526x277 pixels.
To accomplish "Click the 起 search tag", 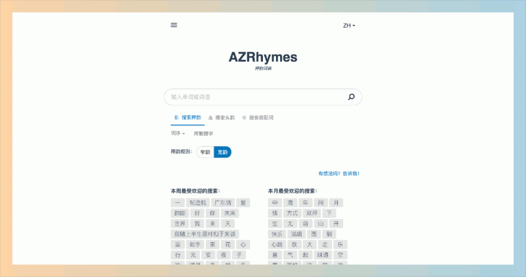I will click(305, 255).
